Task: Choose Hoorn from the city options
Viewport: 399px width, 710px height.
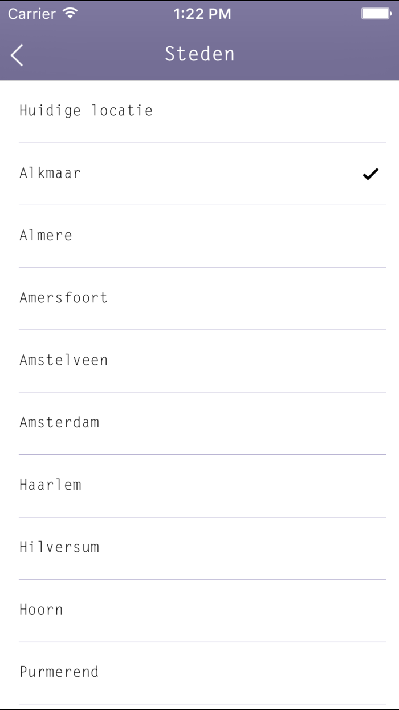Action: pos(41,610)
